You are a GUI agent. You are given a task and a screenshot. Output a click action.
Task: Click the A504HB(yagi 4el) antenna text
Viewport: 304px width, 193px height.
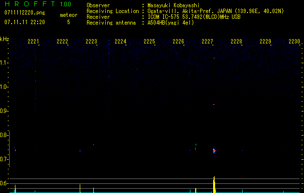[171, 23]
